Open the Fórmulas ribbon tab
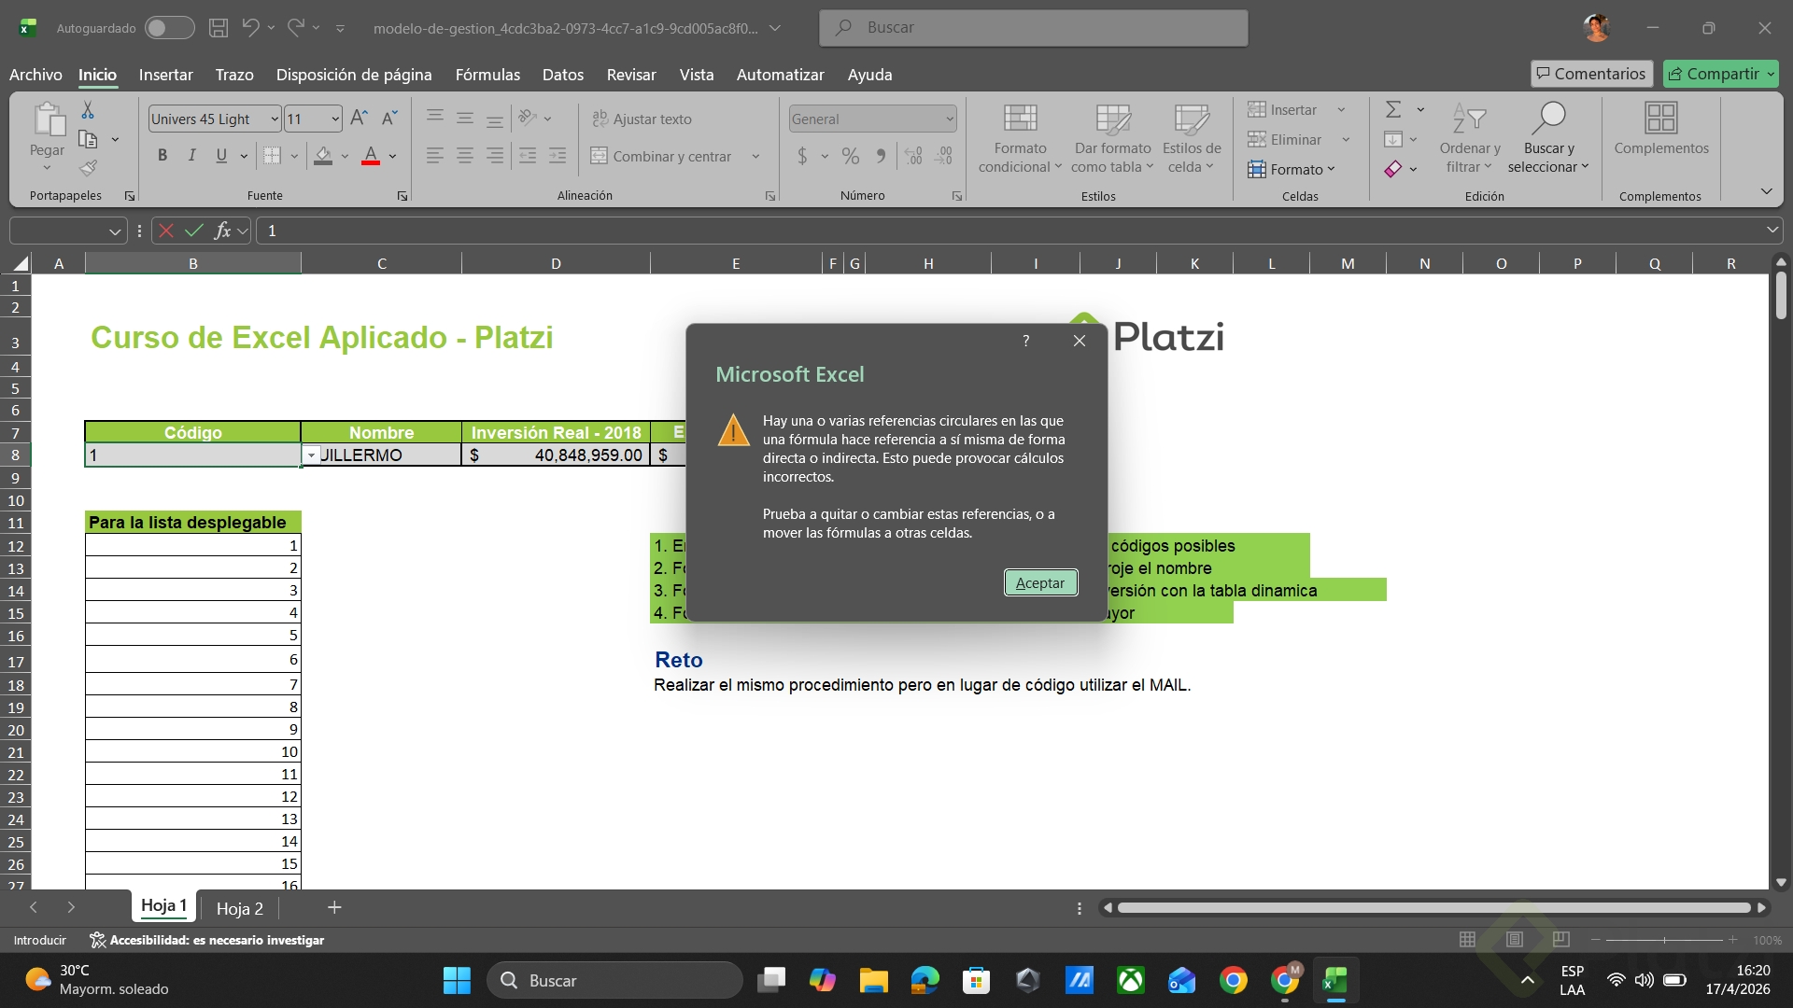The height and width of the screenshot is (1008, 1793). pos(487,75)
